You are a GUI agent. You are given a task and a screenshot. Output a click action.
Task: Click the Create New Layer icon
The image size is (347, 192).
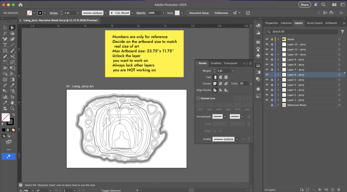pyautogui.click(x=333, y=190)
